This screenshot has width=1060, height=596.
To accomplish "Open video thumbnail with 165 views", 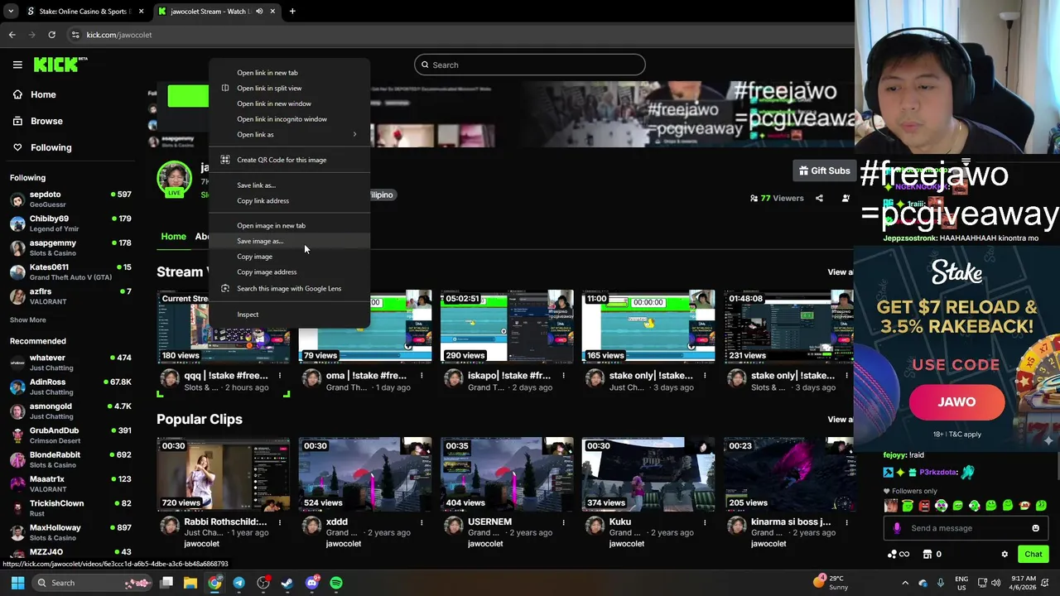I will pyautogui.click(x=648, y=326).
